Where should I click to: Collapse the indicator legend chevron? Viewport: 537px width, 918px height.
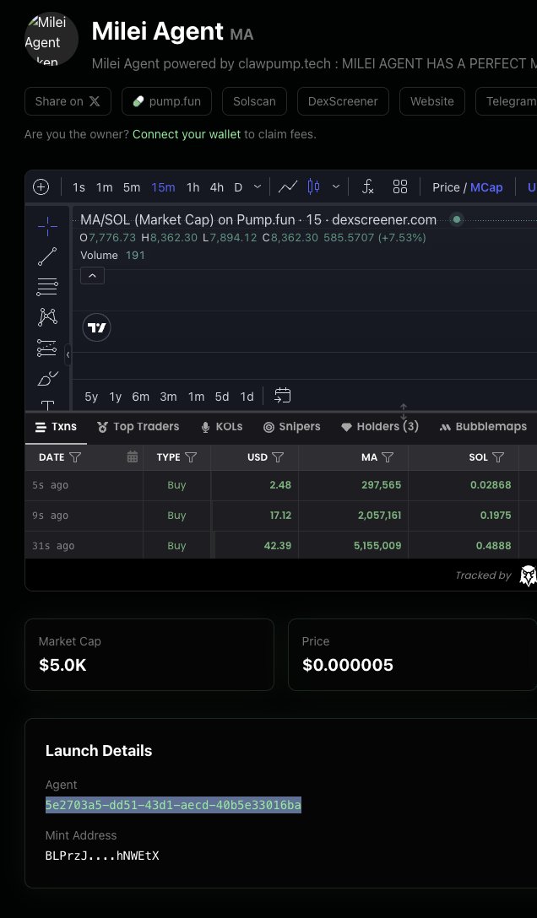point(93,276)
